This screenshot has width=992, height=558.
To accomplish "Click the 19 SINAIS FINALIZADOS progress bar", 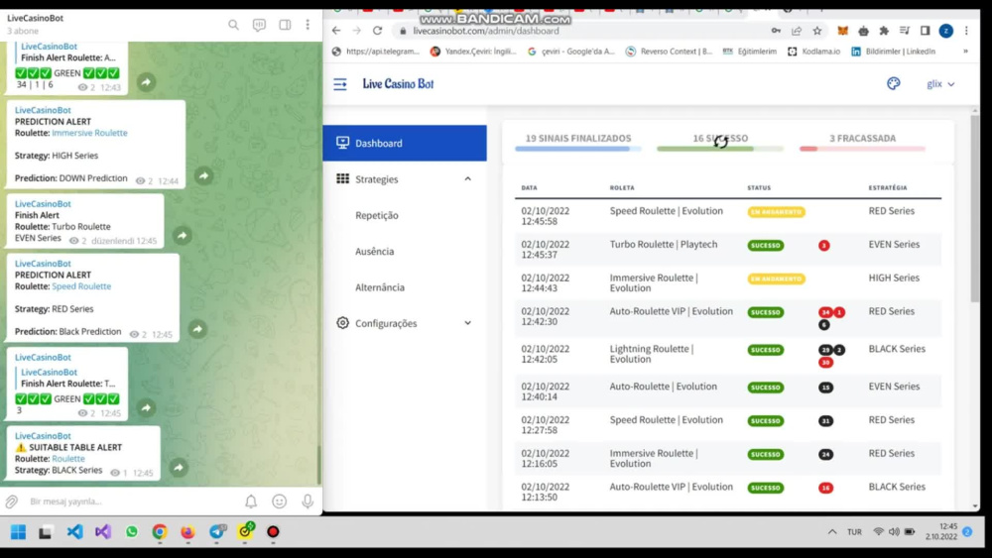I will 577,149.
